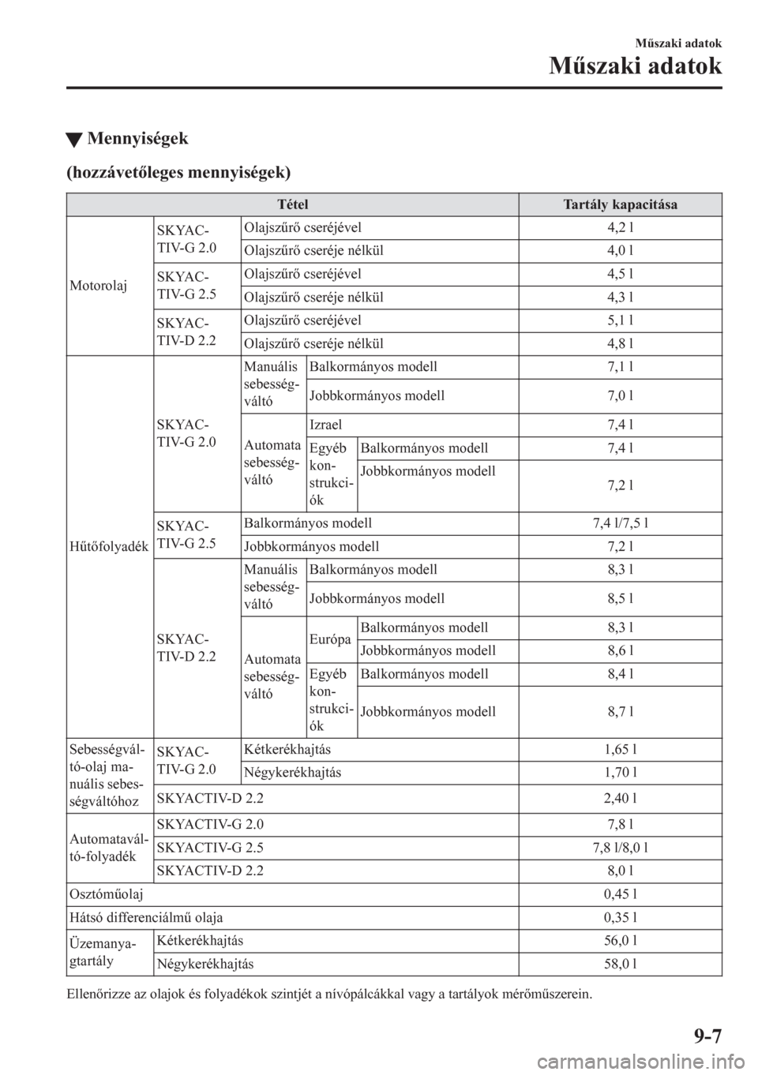
Task: Select "Balkormányos modell" in the 7,1 l row
Action: [x=373, y=367]
